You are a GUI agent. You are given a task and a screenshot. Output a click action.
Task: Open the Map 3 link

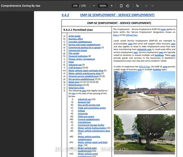point(116,35)
